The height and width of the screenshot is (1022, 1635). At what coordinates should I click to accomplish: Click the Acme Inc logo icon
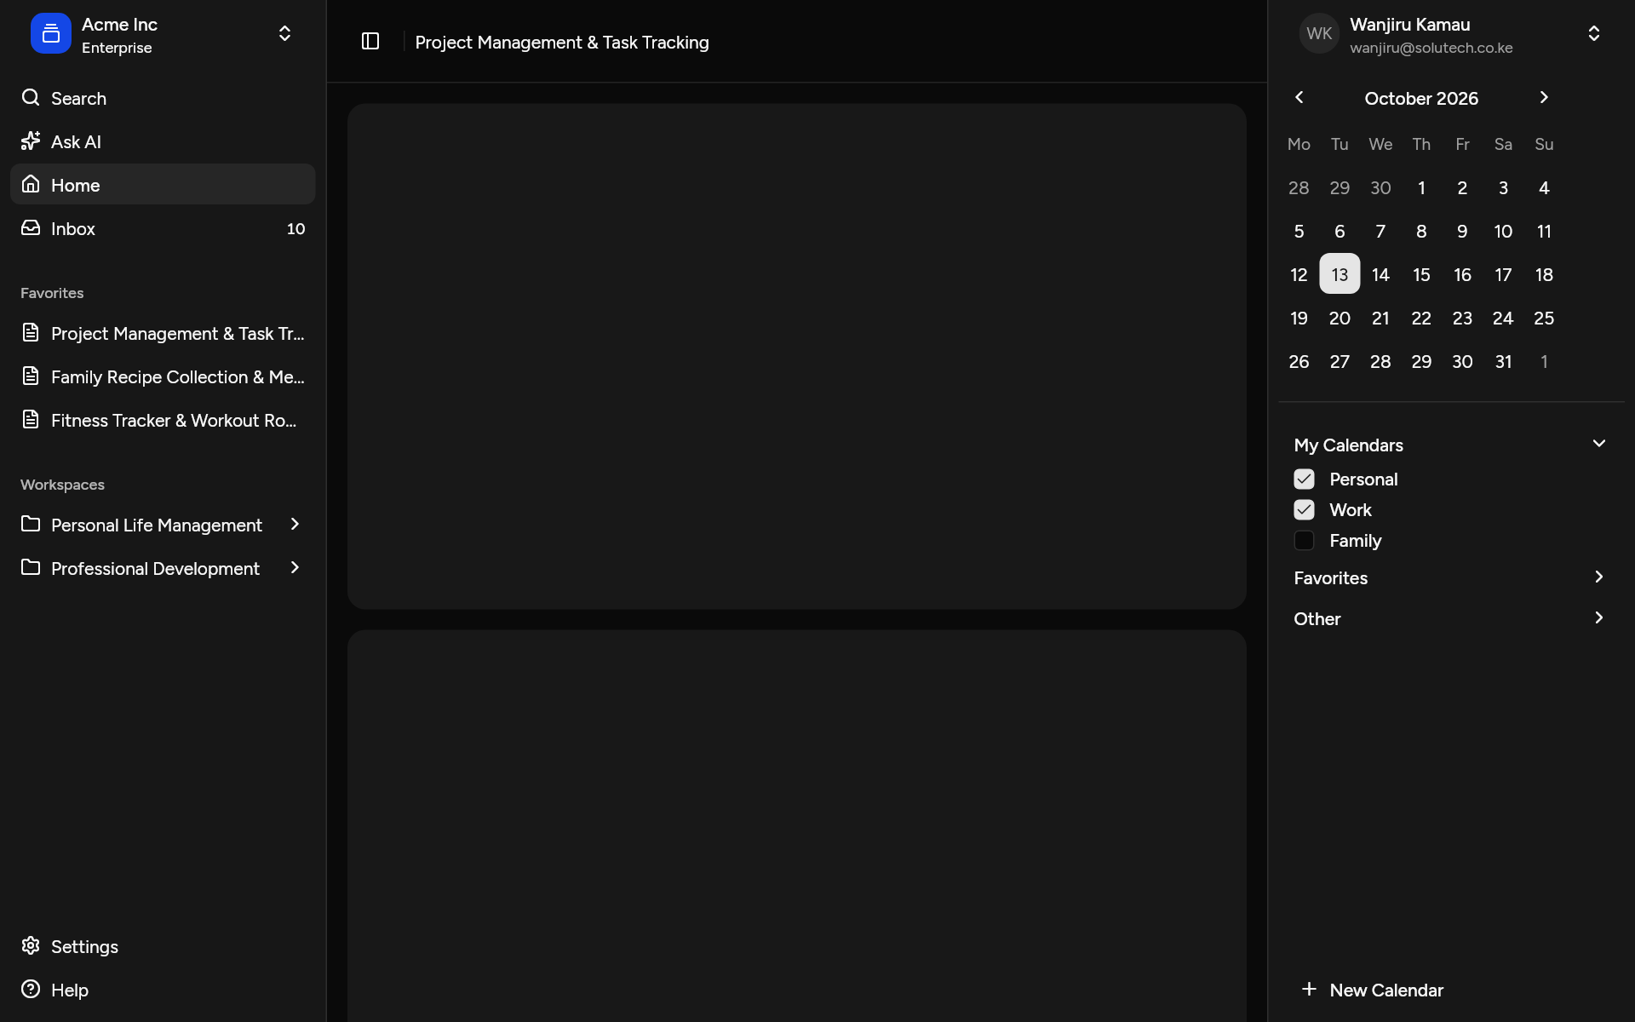(51, 34)
